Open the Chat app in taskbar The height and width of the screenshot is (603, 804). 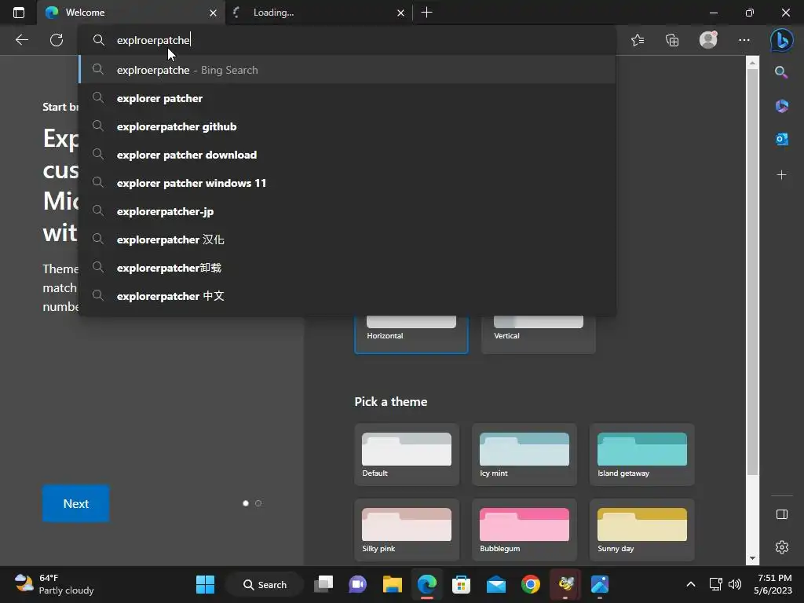point(357,584)
